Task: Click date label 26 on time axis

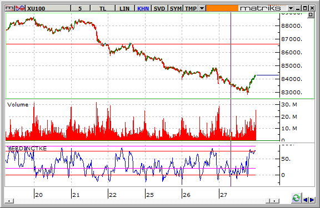Action: tap(187, 195)
